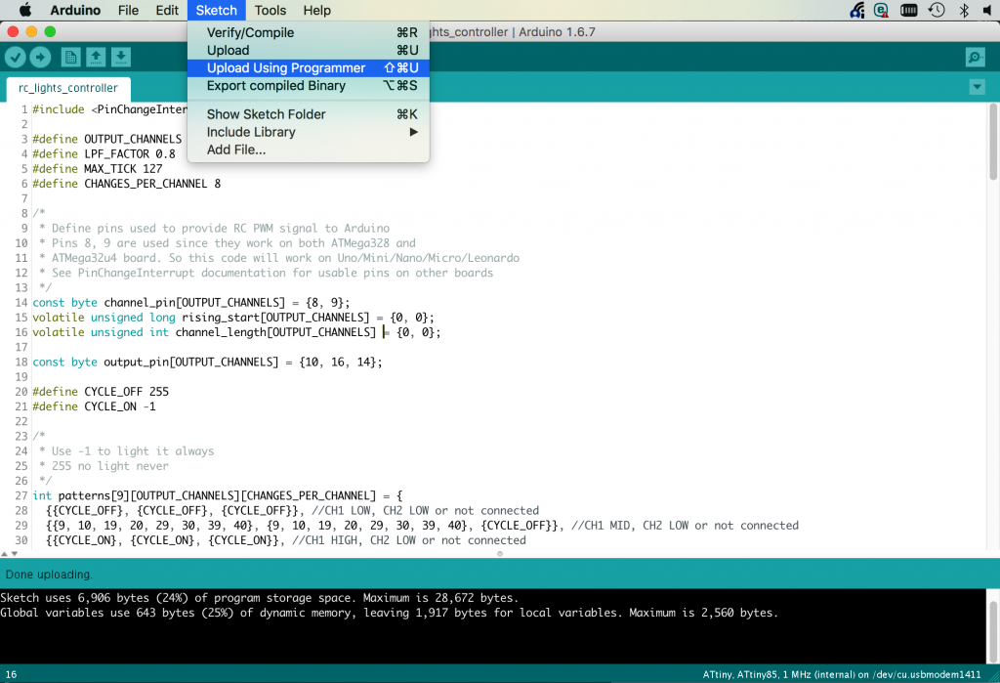Click the '#define CYCLE_ON -1' line
This screenshot has height=683, width=1000.
click(95, 406)
